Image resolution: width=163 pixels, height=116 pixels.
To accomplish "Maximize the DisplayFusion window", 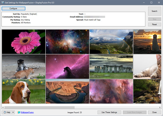I will click(x=151, y=3).
